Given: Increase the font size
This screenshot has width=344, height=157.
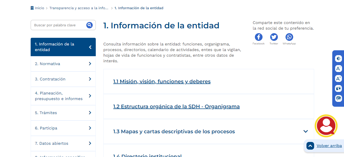Looking at the screenshot, I should tap(338, 78).
